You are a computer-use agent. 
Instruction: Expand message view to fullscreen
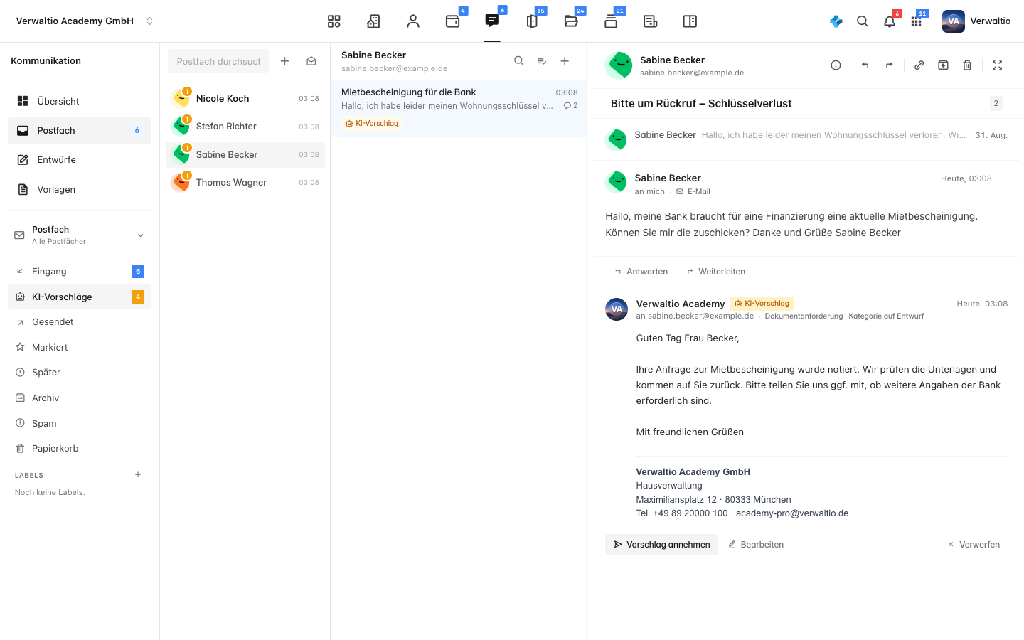(997, 65)
